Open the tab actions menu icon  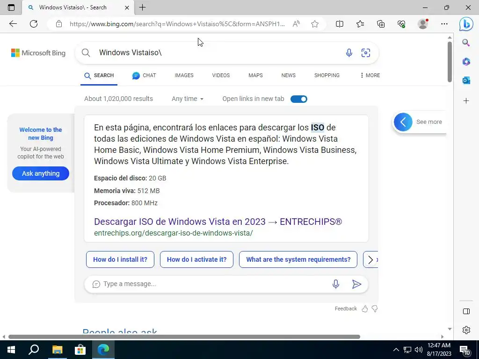point(11,7)
